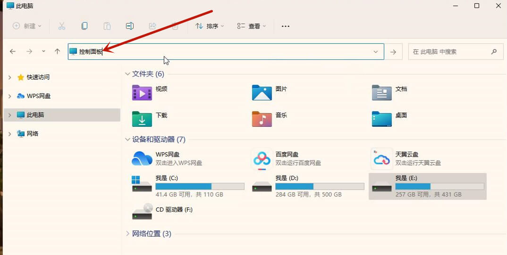Click the search magnifier icon
This screenshot has height=255, width=507.
494,51
